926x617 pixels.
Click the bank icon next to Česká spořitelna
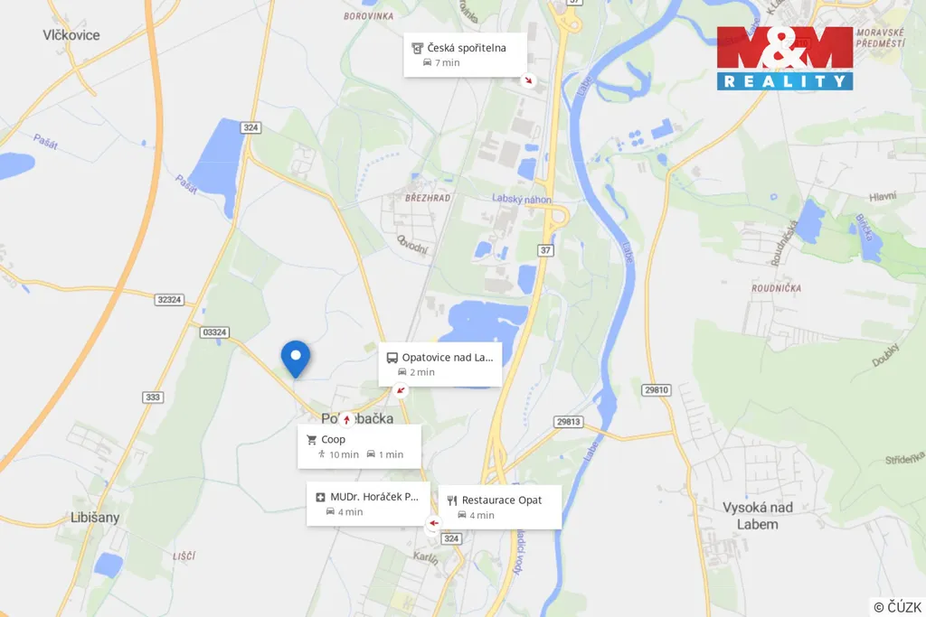pyautogui.click(x=418, y=48)
